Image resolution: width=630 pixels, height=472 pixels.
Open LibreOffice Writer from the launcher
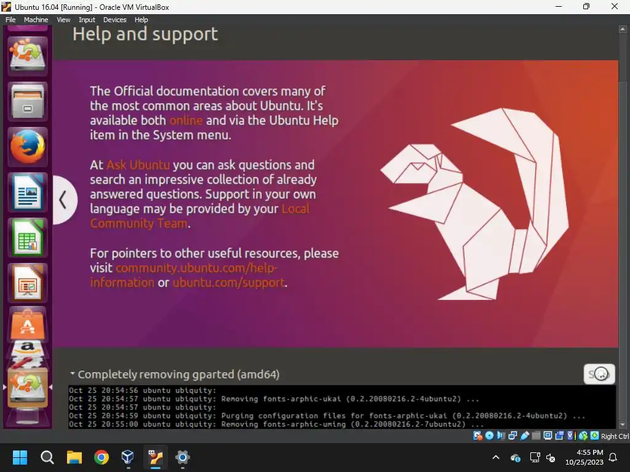click(x=27, y=192)
